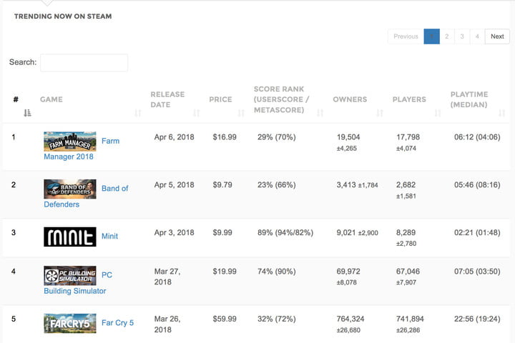Click the Score Rank column header
This screenshot has height=343, width=515.
282,99
